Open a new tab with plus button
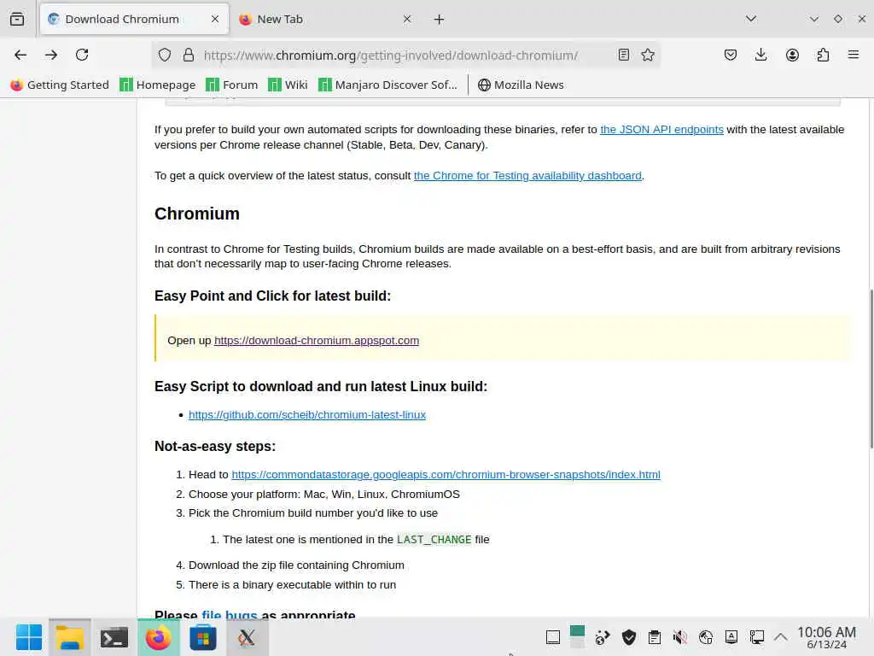The width and height of the screenshot is (874, 656). coord(440,20)
